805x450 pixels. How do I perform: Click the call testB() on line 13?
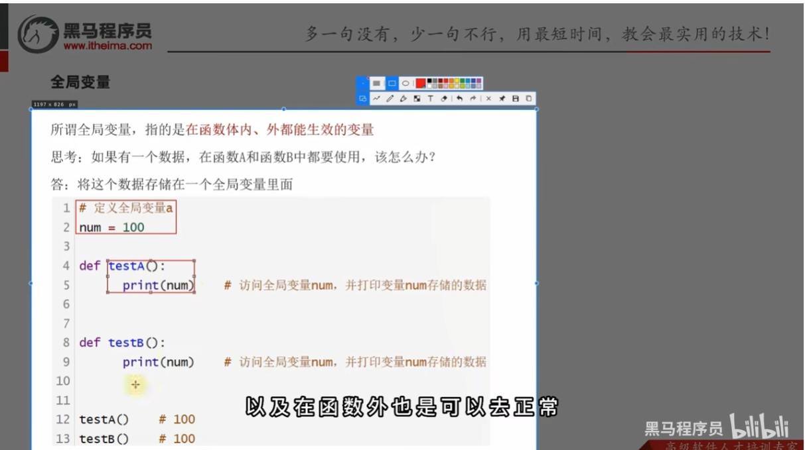point(104,439)
